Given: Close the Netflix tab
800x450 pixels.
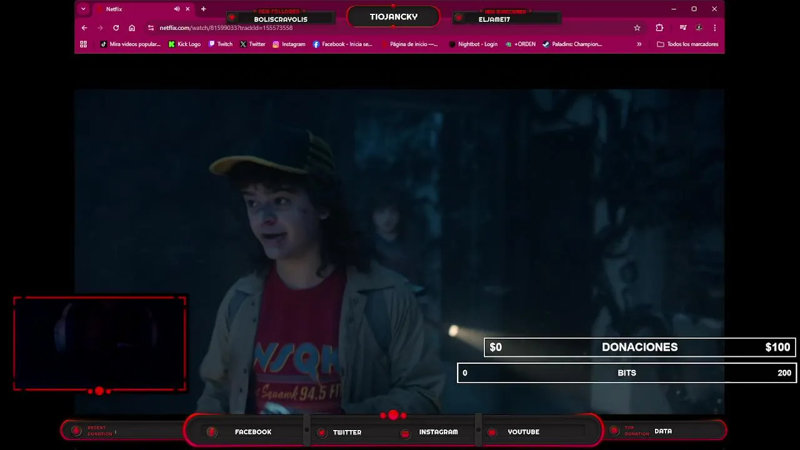Looking at the screenshot, I should [187, 9].
